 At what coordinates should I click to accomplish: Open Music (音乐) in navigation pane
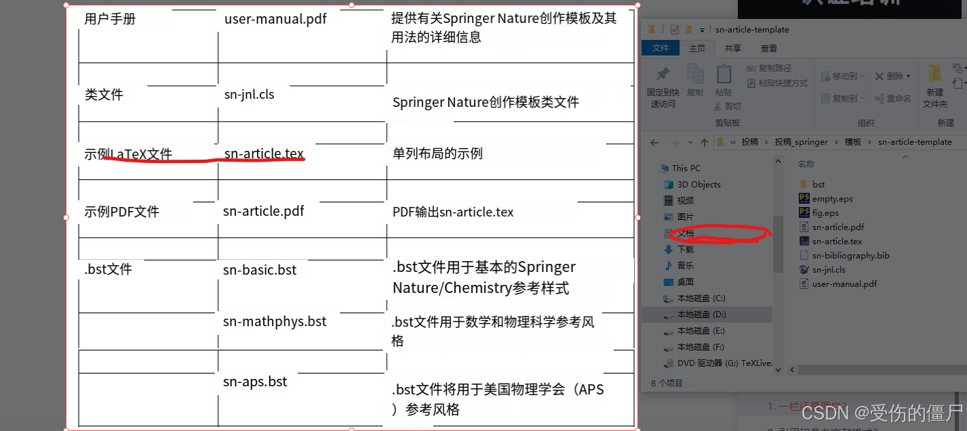point(679,265)
